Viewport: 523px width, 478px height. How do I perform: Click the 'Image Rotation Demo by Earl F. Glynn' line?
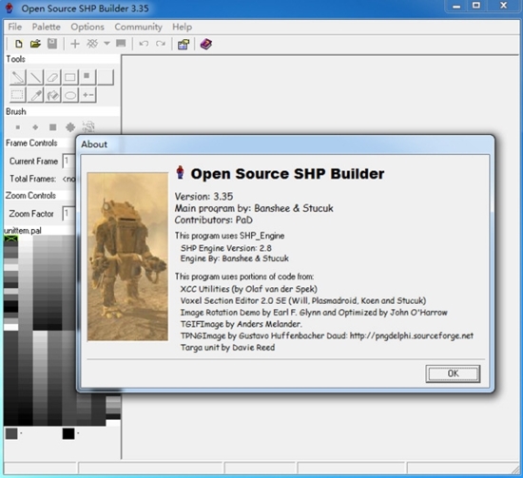tap(314, 313)
